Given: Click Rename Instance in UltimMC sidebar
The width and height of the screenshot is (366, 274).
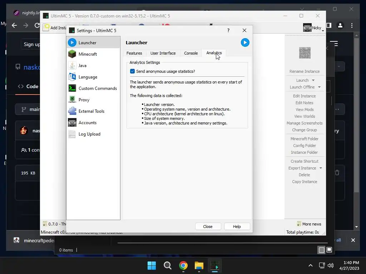Looking at the screenshot, I should coord(305,71).
